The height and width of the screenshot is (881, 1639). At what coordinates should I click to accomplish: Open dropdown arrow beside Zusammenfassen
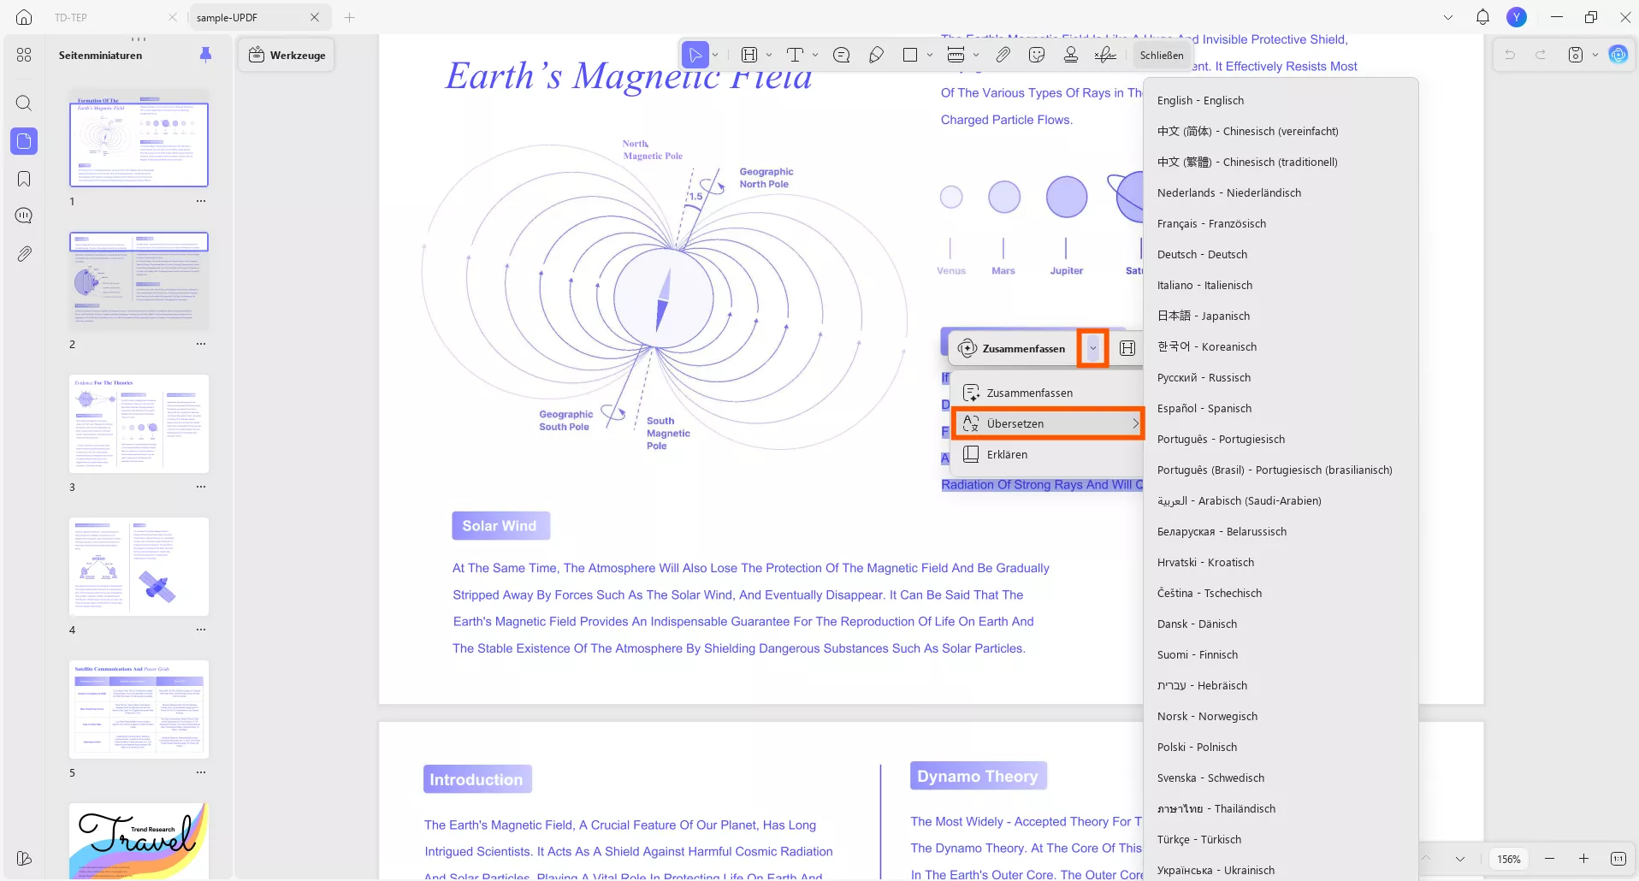(1092, 348)
